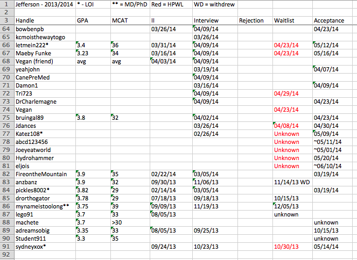
Task: Select the 'Jefferson - 2013/2014' title cell
Action: click(x=45, y=4)
